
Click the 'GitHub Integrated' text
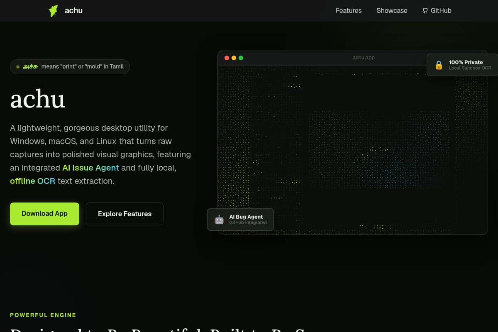[248, 223]
